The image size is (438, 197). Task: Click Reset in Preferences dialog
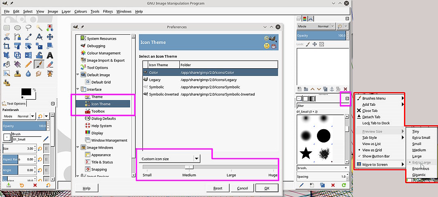pos(218,188)
